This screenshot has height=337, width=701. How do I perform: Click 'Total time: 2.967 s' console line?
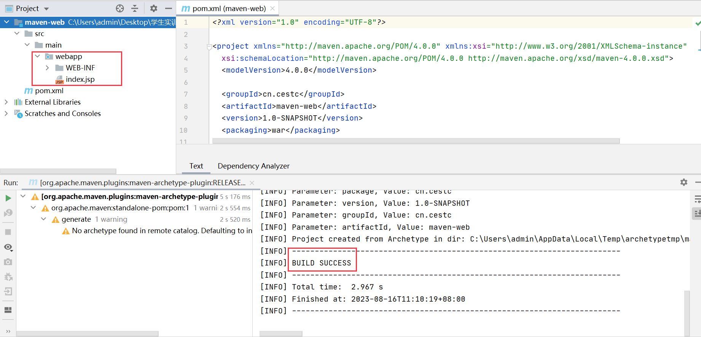pos(337,287)
